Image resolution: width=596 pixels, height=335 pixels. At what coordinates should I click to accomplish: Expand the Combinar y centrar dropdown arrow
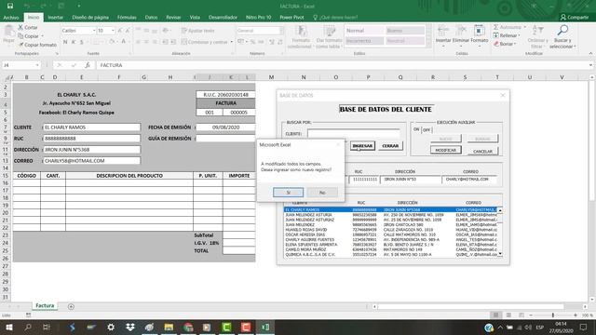[x=232, y=42]
